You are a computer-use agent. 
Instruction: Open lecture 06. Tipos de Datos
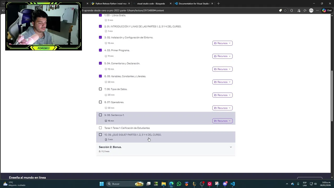116,89
